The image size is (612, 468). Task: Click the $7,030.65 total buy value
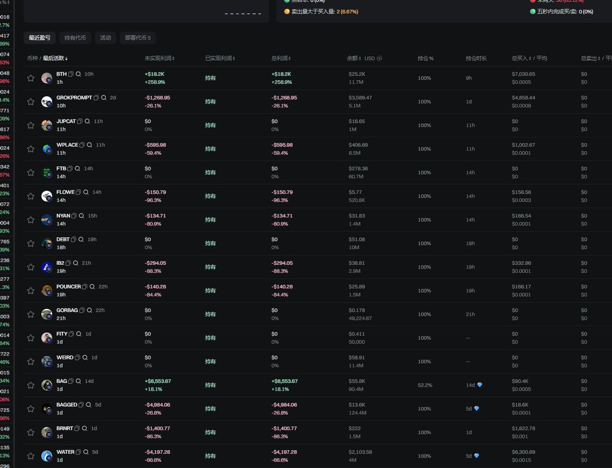coord(524,74)
